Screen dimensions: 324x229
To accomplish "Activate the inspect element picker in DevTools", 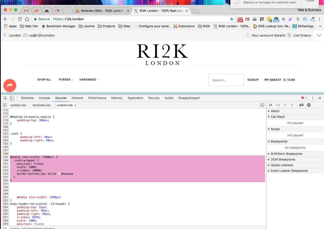I will (4, 98).
